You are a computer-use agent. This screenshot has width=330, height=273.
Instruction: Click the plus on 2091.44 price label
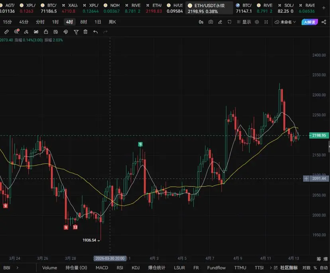tap(306, 179)
